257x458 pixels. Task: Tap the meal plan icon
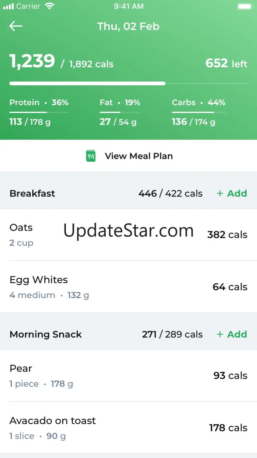pos(91,156)
